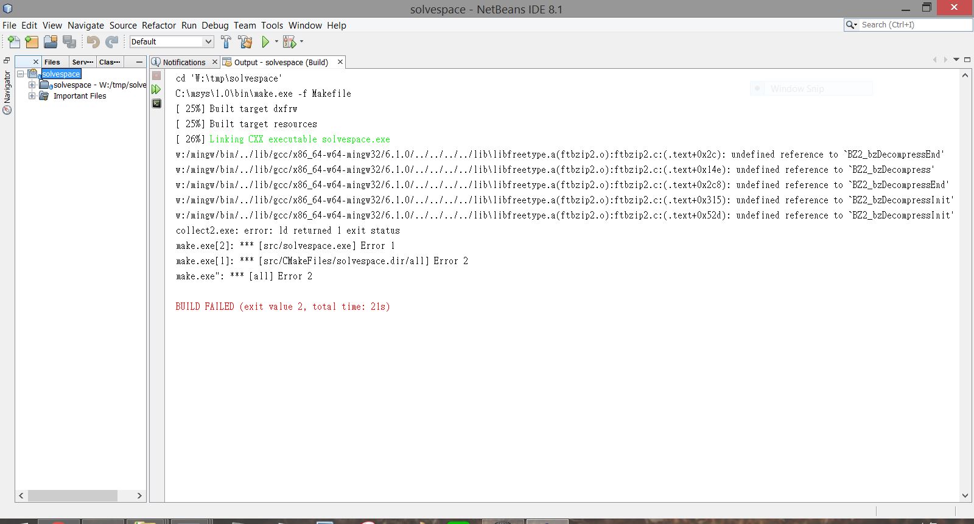Click the Notifications tab info icon

[156, 62]
